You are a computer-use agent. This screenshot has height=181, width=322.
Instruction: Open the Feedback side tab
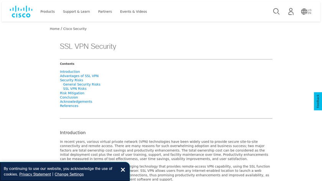coord(318,101)
